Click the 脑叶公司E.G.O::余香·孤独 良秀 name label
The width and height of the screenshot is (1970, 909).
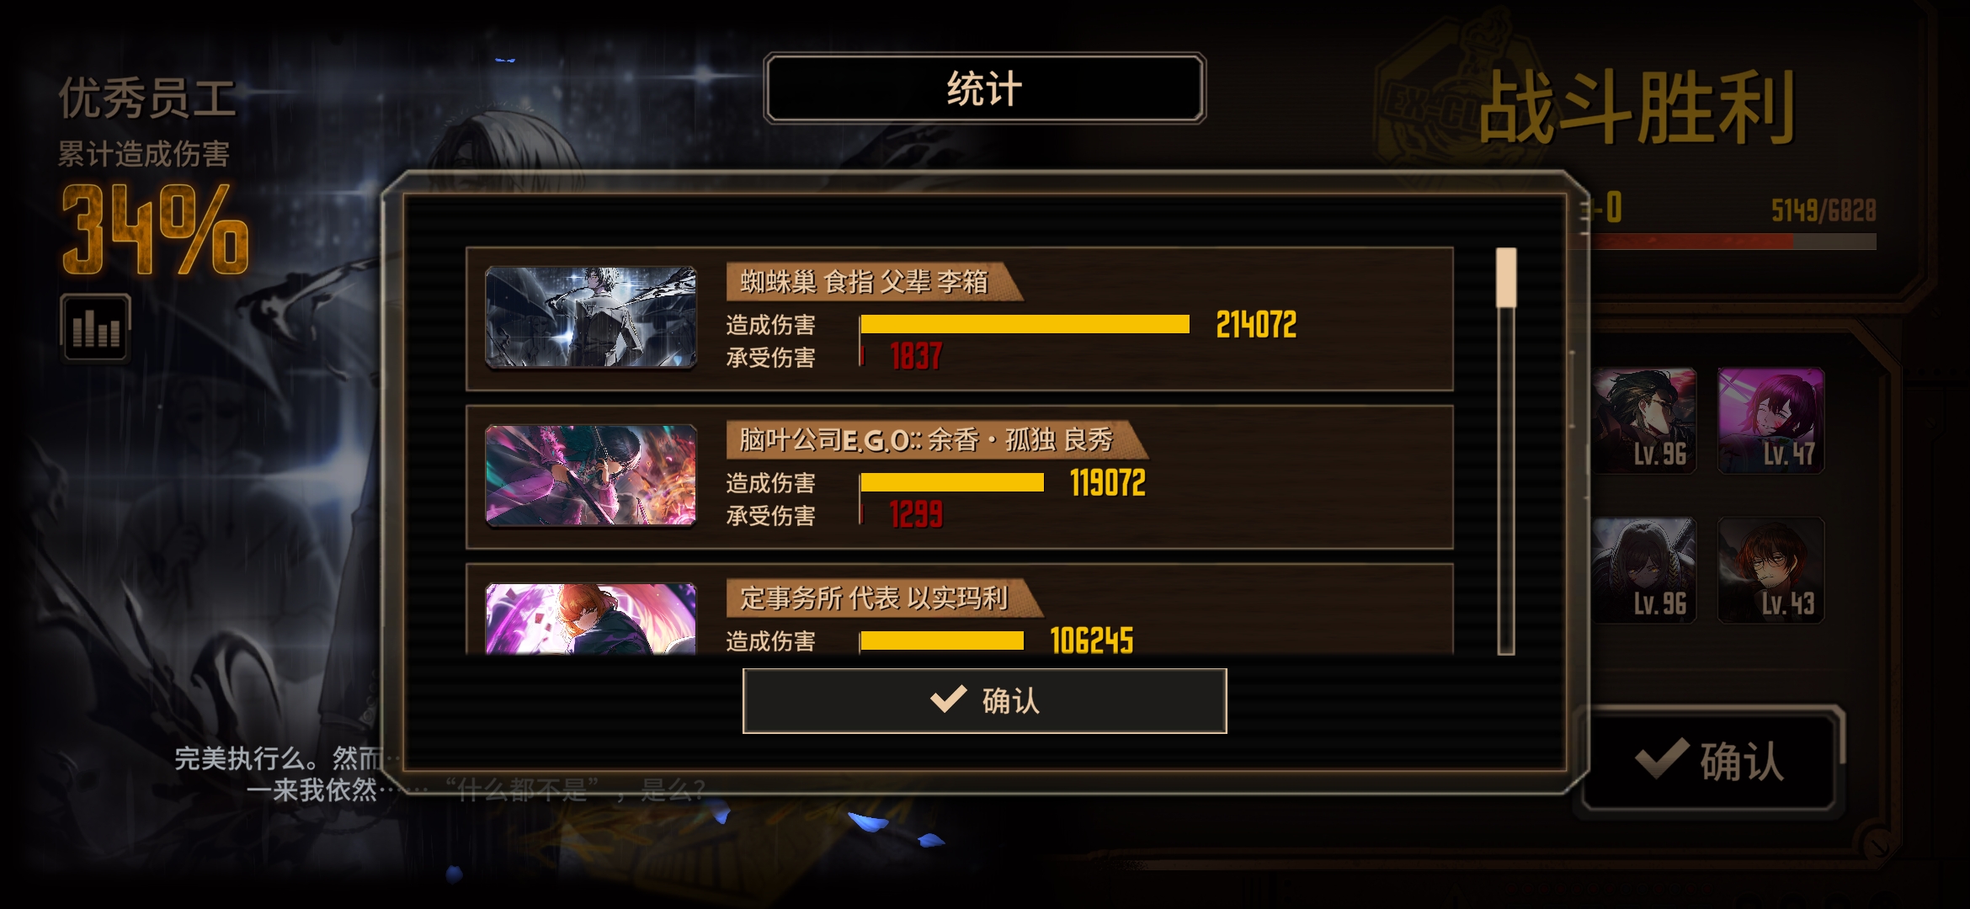coord(927,440)
